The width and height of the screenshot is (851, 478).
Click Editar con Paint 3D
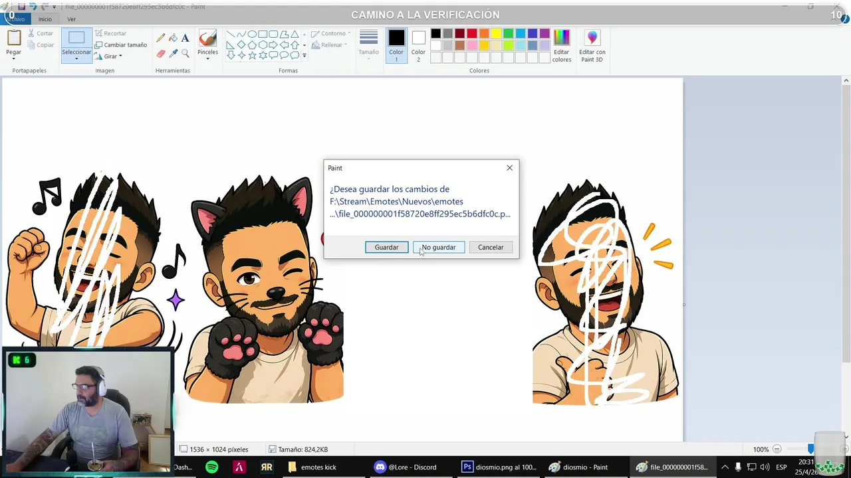[x=592, y=45]
